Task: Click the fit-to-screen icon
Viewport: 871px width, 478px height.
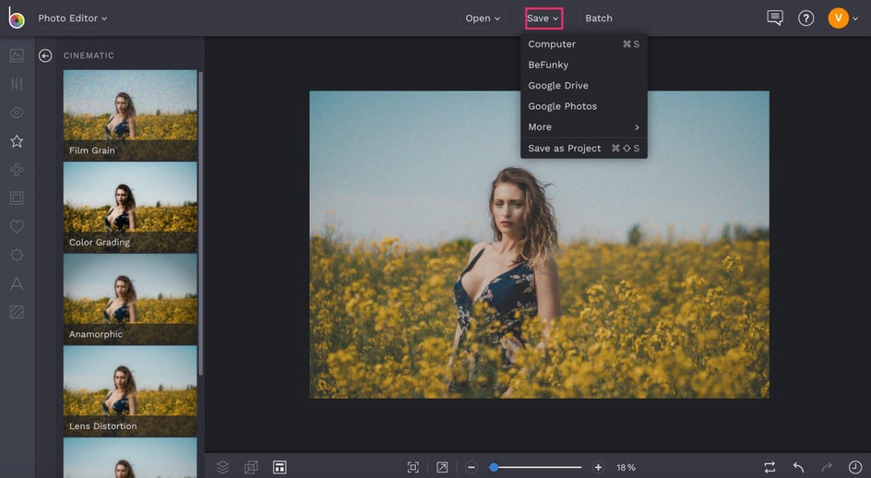Action: (413, 468)
